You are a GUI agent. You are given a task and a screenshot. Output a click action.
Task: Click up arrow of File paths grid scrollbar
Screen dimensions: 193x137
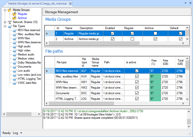click(x=187, y=58)
